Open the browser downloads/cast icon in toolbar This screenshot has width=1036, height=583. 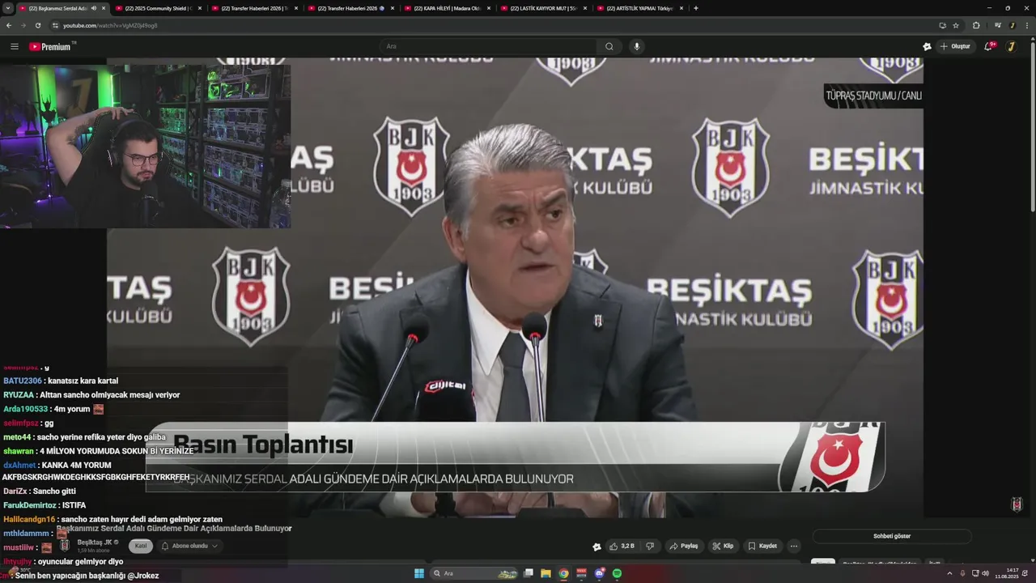click(942, 25)
